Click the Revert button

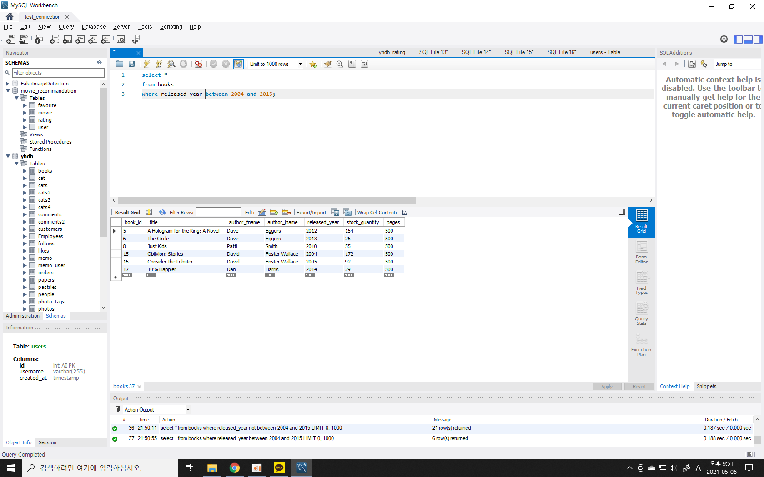pos(639,387)
